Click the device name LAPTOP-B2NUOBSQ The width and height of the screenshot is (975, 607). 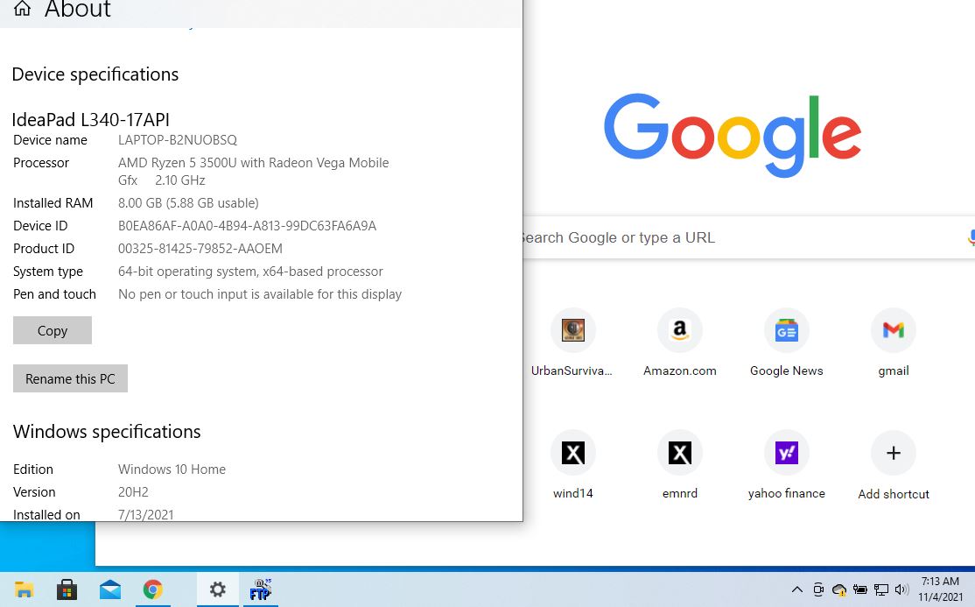177,140
